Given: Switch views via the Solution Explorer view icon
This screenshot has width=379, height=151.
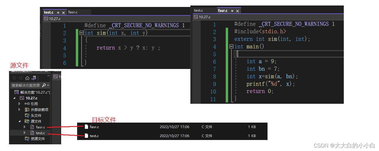Looking at the screenshot, I should click(x=34, y=78).
